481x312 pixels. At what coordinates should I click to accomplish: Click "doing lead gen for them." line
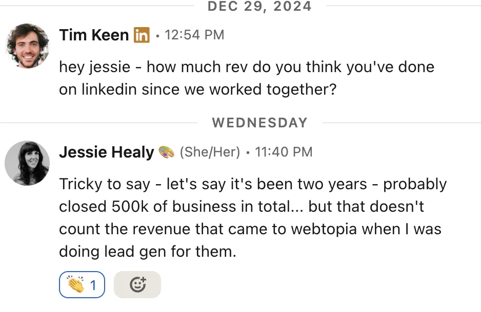pyautogui.click(x=148, y=252)
